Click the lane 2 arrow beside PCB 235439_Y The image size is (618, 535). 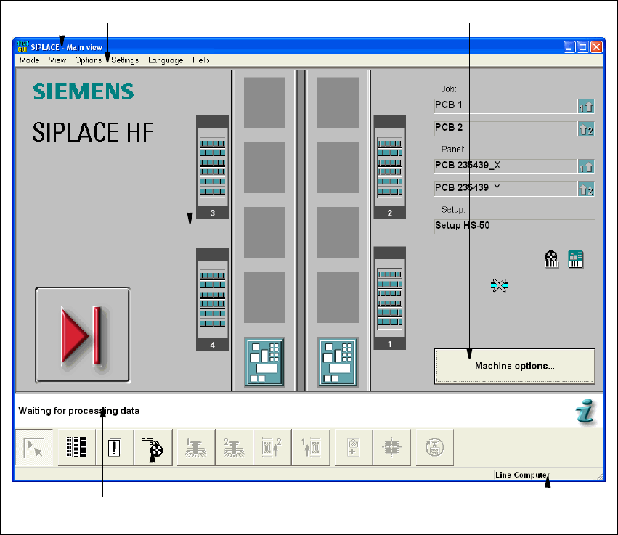tap(586, 189)
